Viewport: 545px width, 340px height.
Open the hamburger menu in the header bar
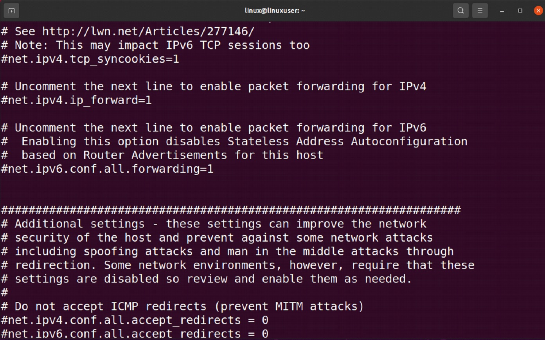[x=480, y=11]
